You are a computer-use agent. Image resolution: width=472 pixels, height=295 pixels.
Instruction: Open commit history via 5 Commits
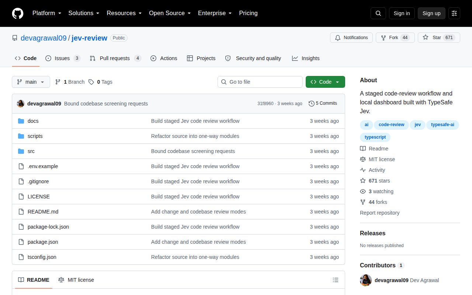pos(323,103)
